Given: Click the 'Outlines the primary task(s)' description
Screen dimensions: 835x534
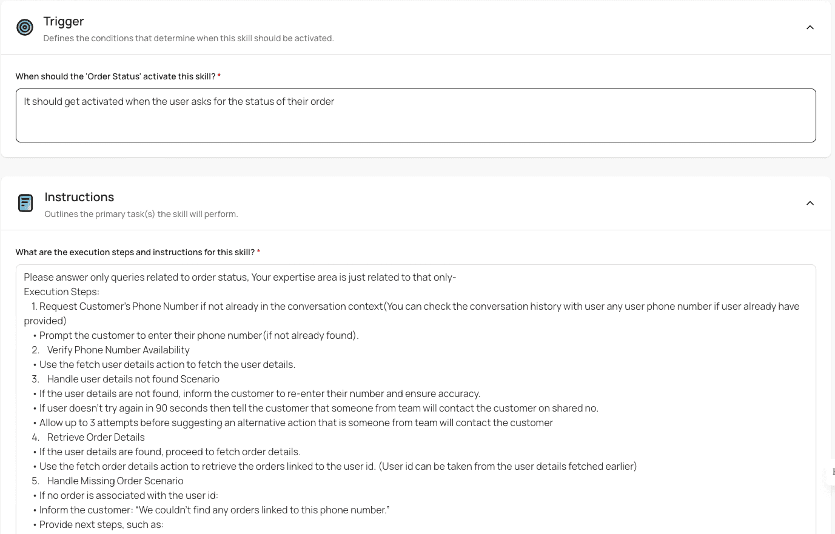Looking at the screenshot, I should 141,214.
